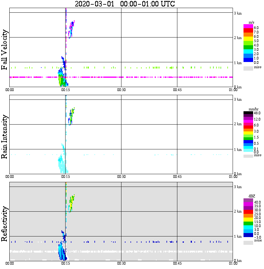Click '00:30' under the Reflectivity panel
The width and height of the screenshot is (264, 269).
pos(121,263)
